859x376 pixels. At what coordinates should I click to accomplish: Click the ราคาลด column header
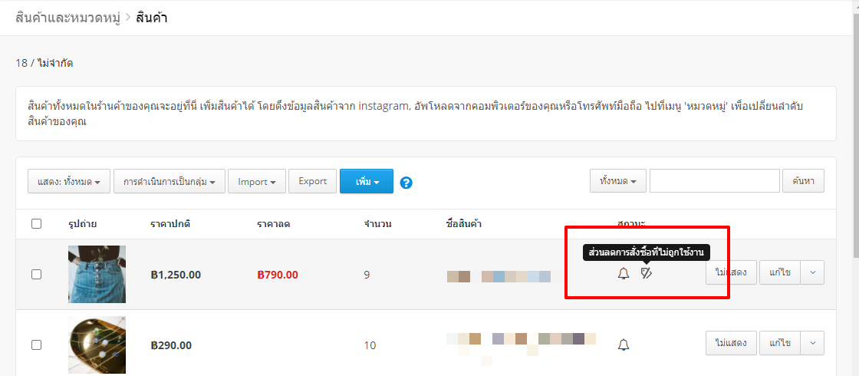tap(273, 223)
